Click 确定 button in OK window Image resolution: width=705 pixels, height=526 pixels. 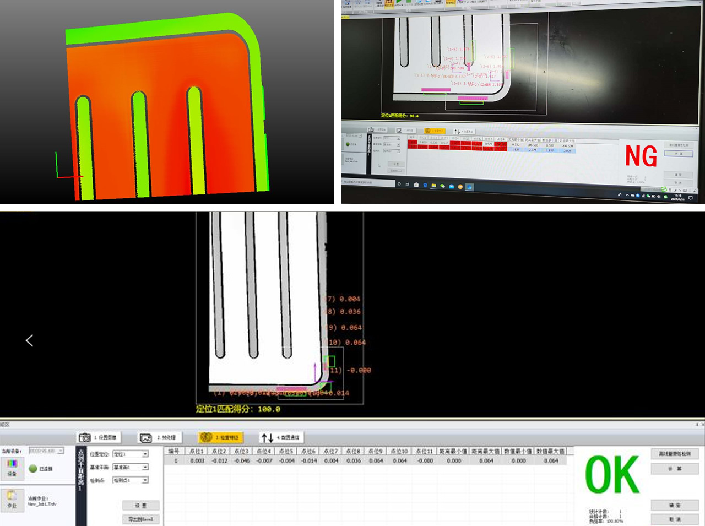tap(675, 505)
